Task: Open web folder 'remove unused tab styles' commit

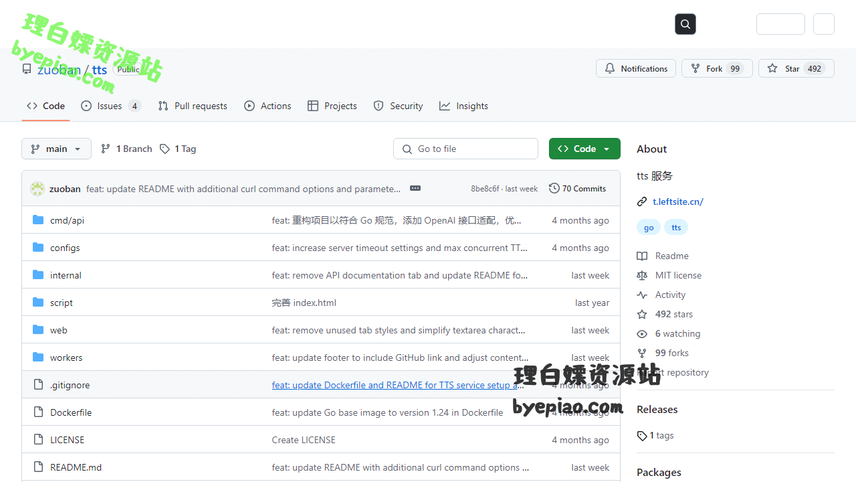Action: coord(399,330)
